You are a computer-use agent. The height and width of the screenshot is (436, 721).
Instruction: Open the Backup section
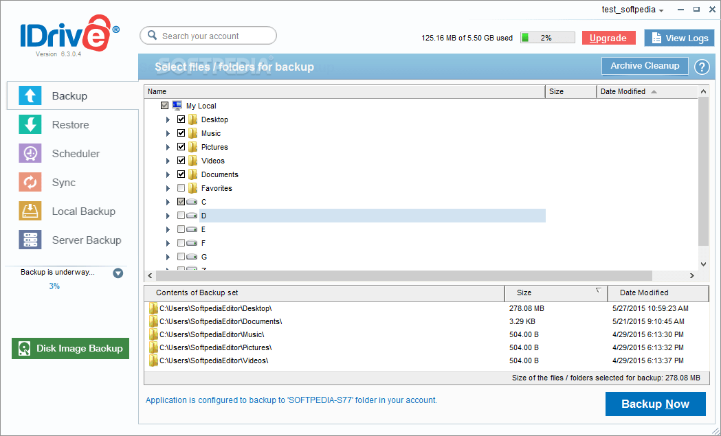click(x=73, y=95)
